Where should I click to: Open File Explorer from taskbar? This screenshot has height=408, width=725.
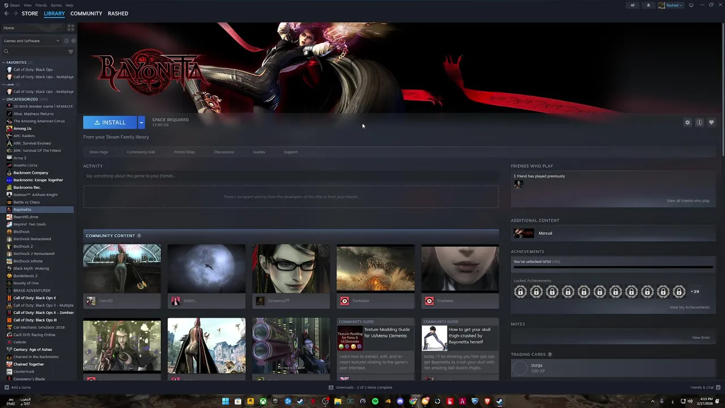[x=338, y=401]
